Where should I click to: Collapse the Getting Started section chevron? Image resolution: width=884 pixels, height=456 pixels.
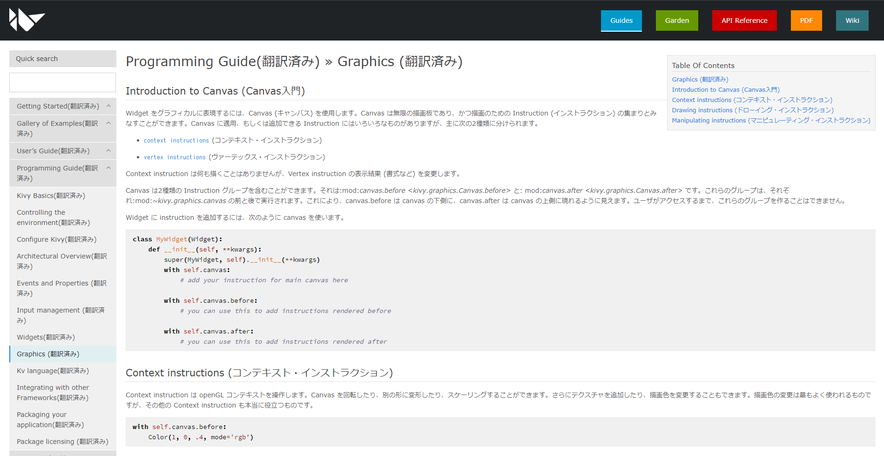pyautogui.click(x=108, y=106)
